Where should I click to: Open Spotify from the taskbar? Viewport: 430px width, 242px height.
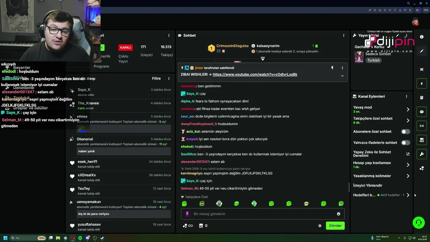tap(80, 238)
